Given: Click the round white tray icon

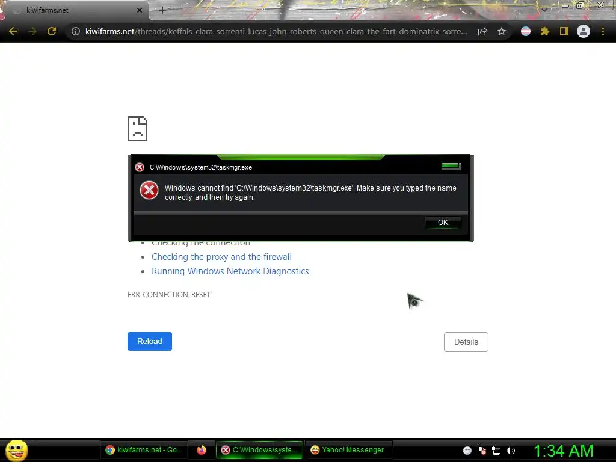Looking at the screenshot, I should tap(467, 451).
